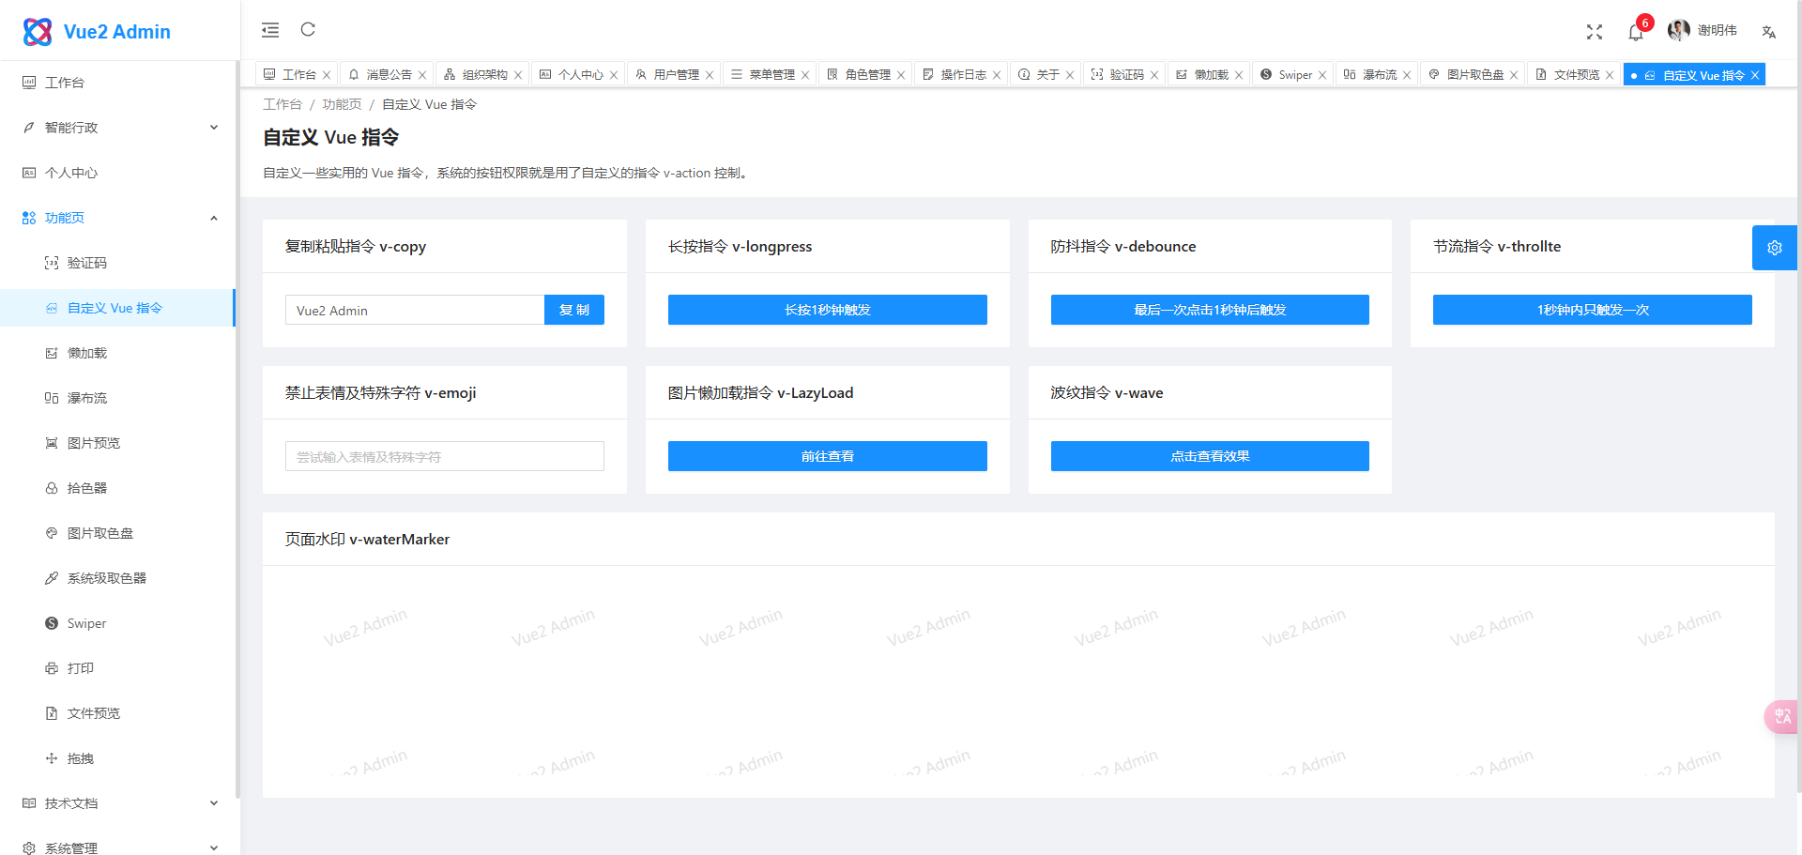Switch to 消息公告 tab
This screenshot has height=855, width=1802.
pos(389,74)
